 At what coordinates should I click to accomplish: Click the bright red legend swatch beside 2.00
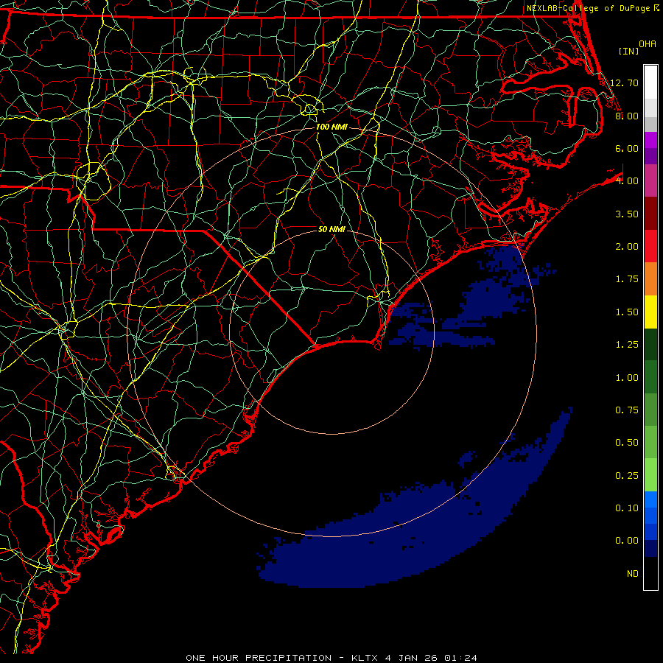[650, 246]
